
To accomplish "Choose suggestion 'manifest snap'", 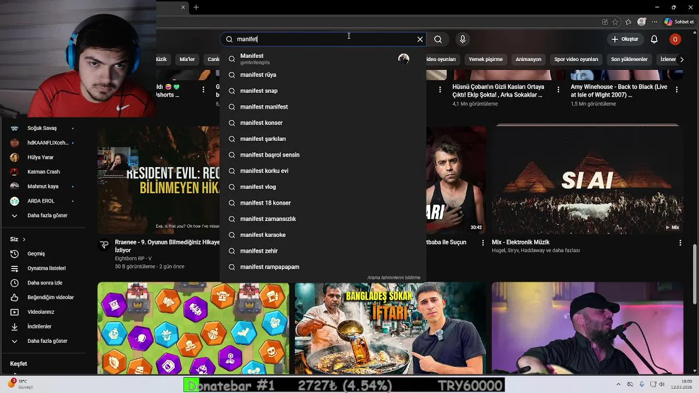I will pyautogui.click(x=323, y=91).
